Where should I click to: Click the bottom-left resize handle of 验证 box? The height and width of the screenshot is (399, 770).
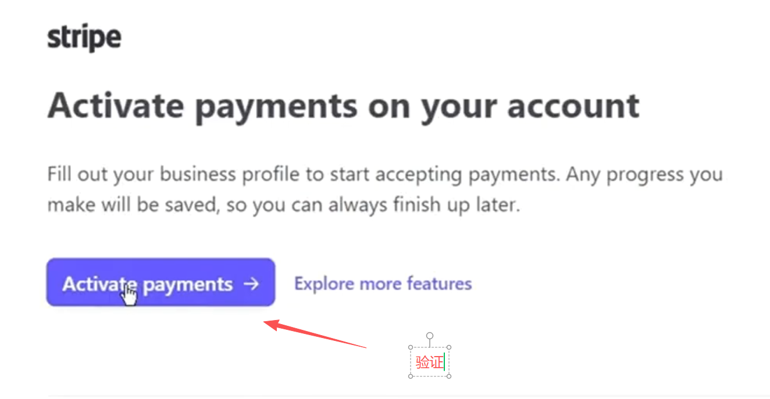tap(411, 376)
